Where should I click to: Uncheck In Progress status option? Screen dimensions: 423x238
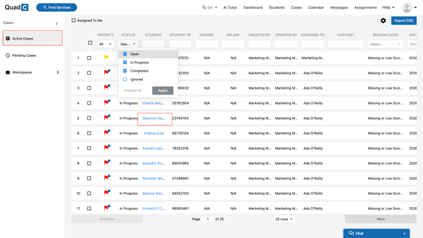point(125,62)
